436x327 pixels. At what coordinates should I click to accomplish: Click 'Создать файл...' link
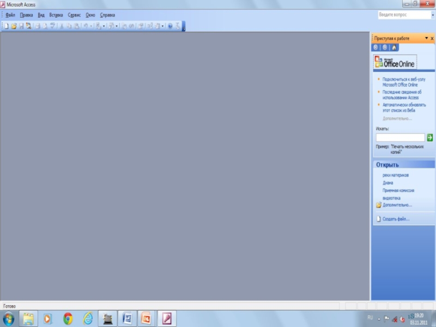pyautogui.click(x=396, y=219)
